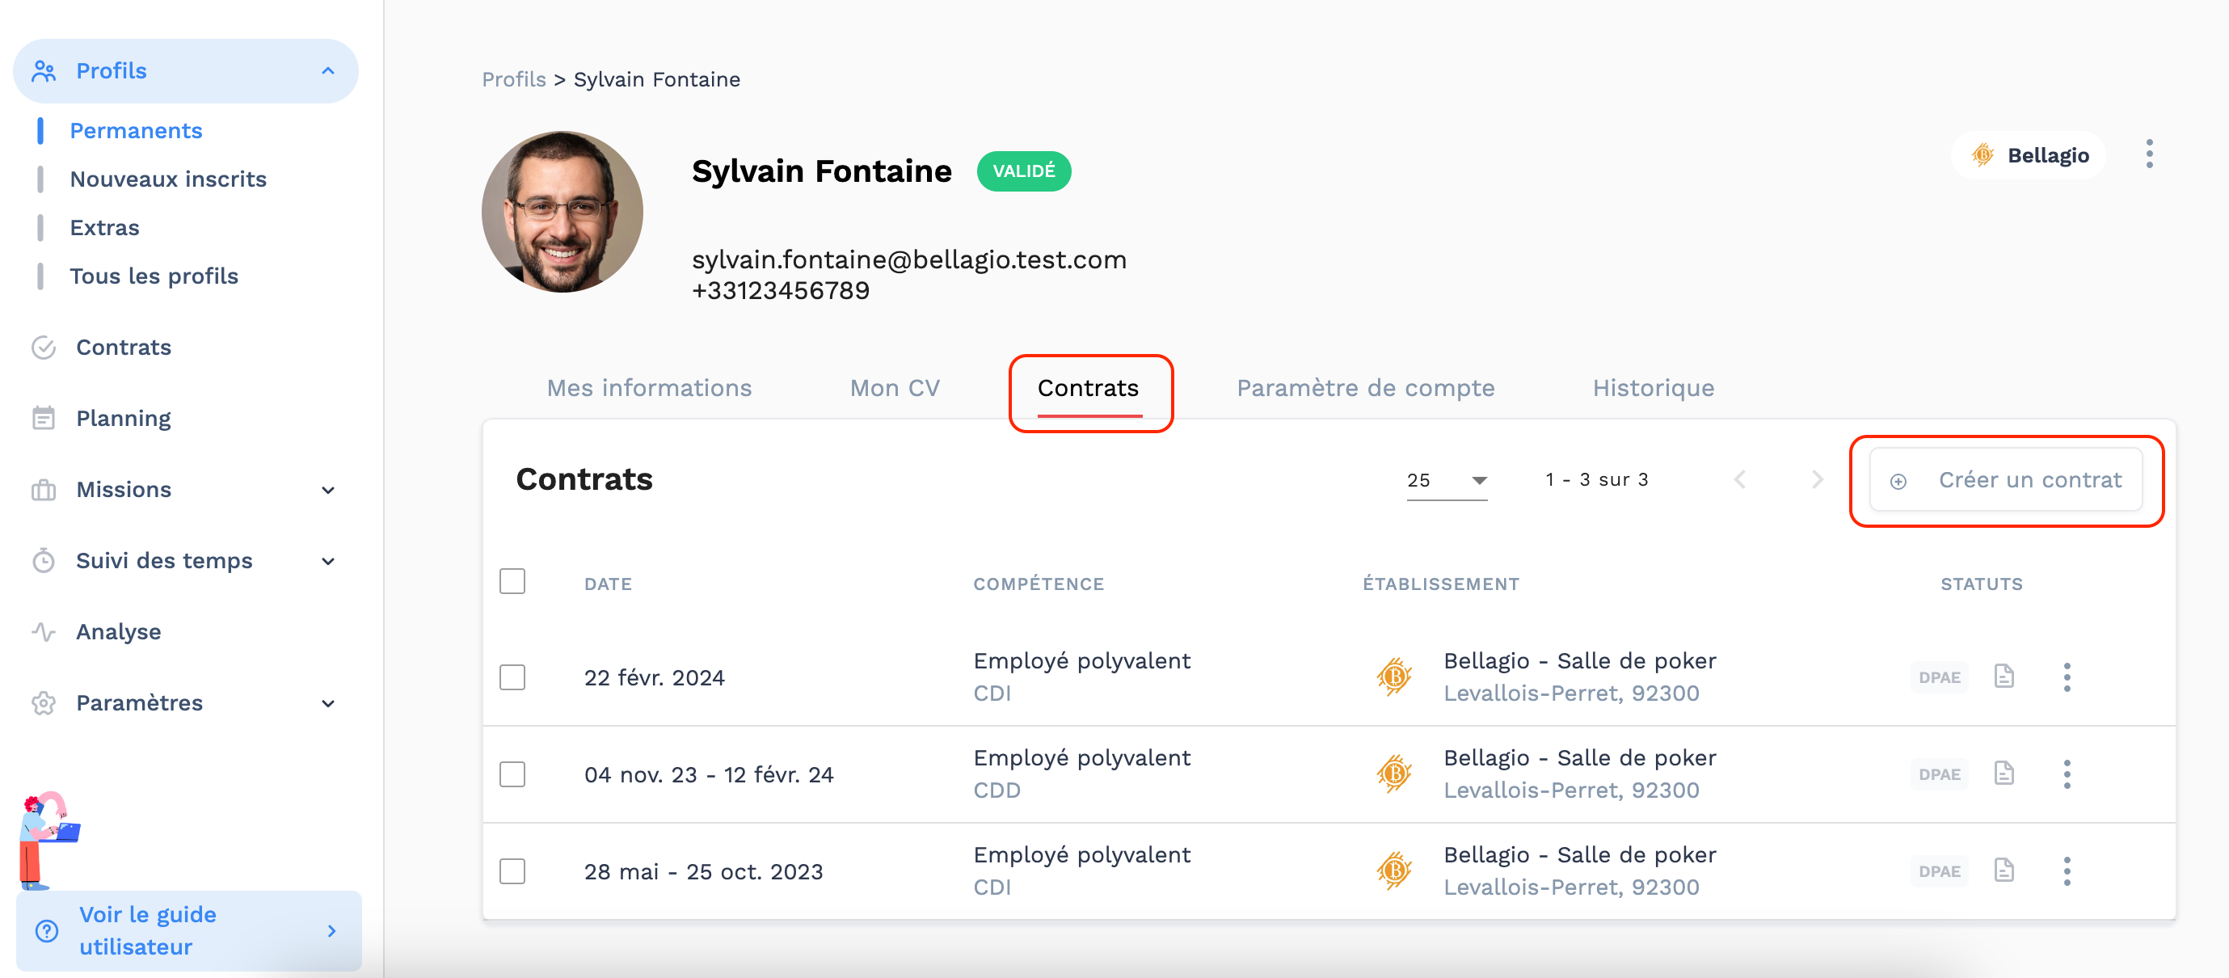Click DPAE badge for 28 mai contract

1939,871
